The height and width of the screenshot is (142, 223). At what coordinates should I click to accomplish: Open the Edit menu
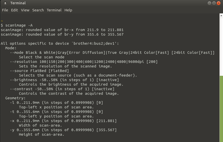tap(14, 10)
